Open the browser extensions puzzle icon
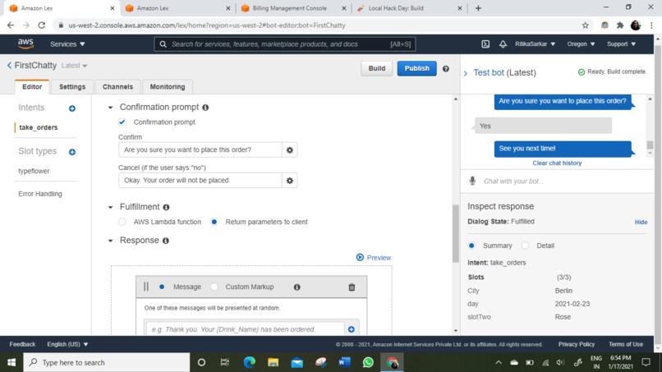Image resolution: width=662 pixels, height=372 pixels. (620, 25)
